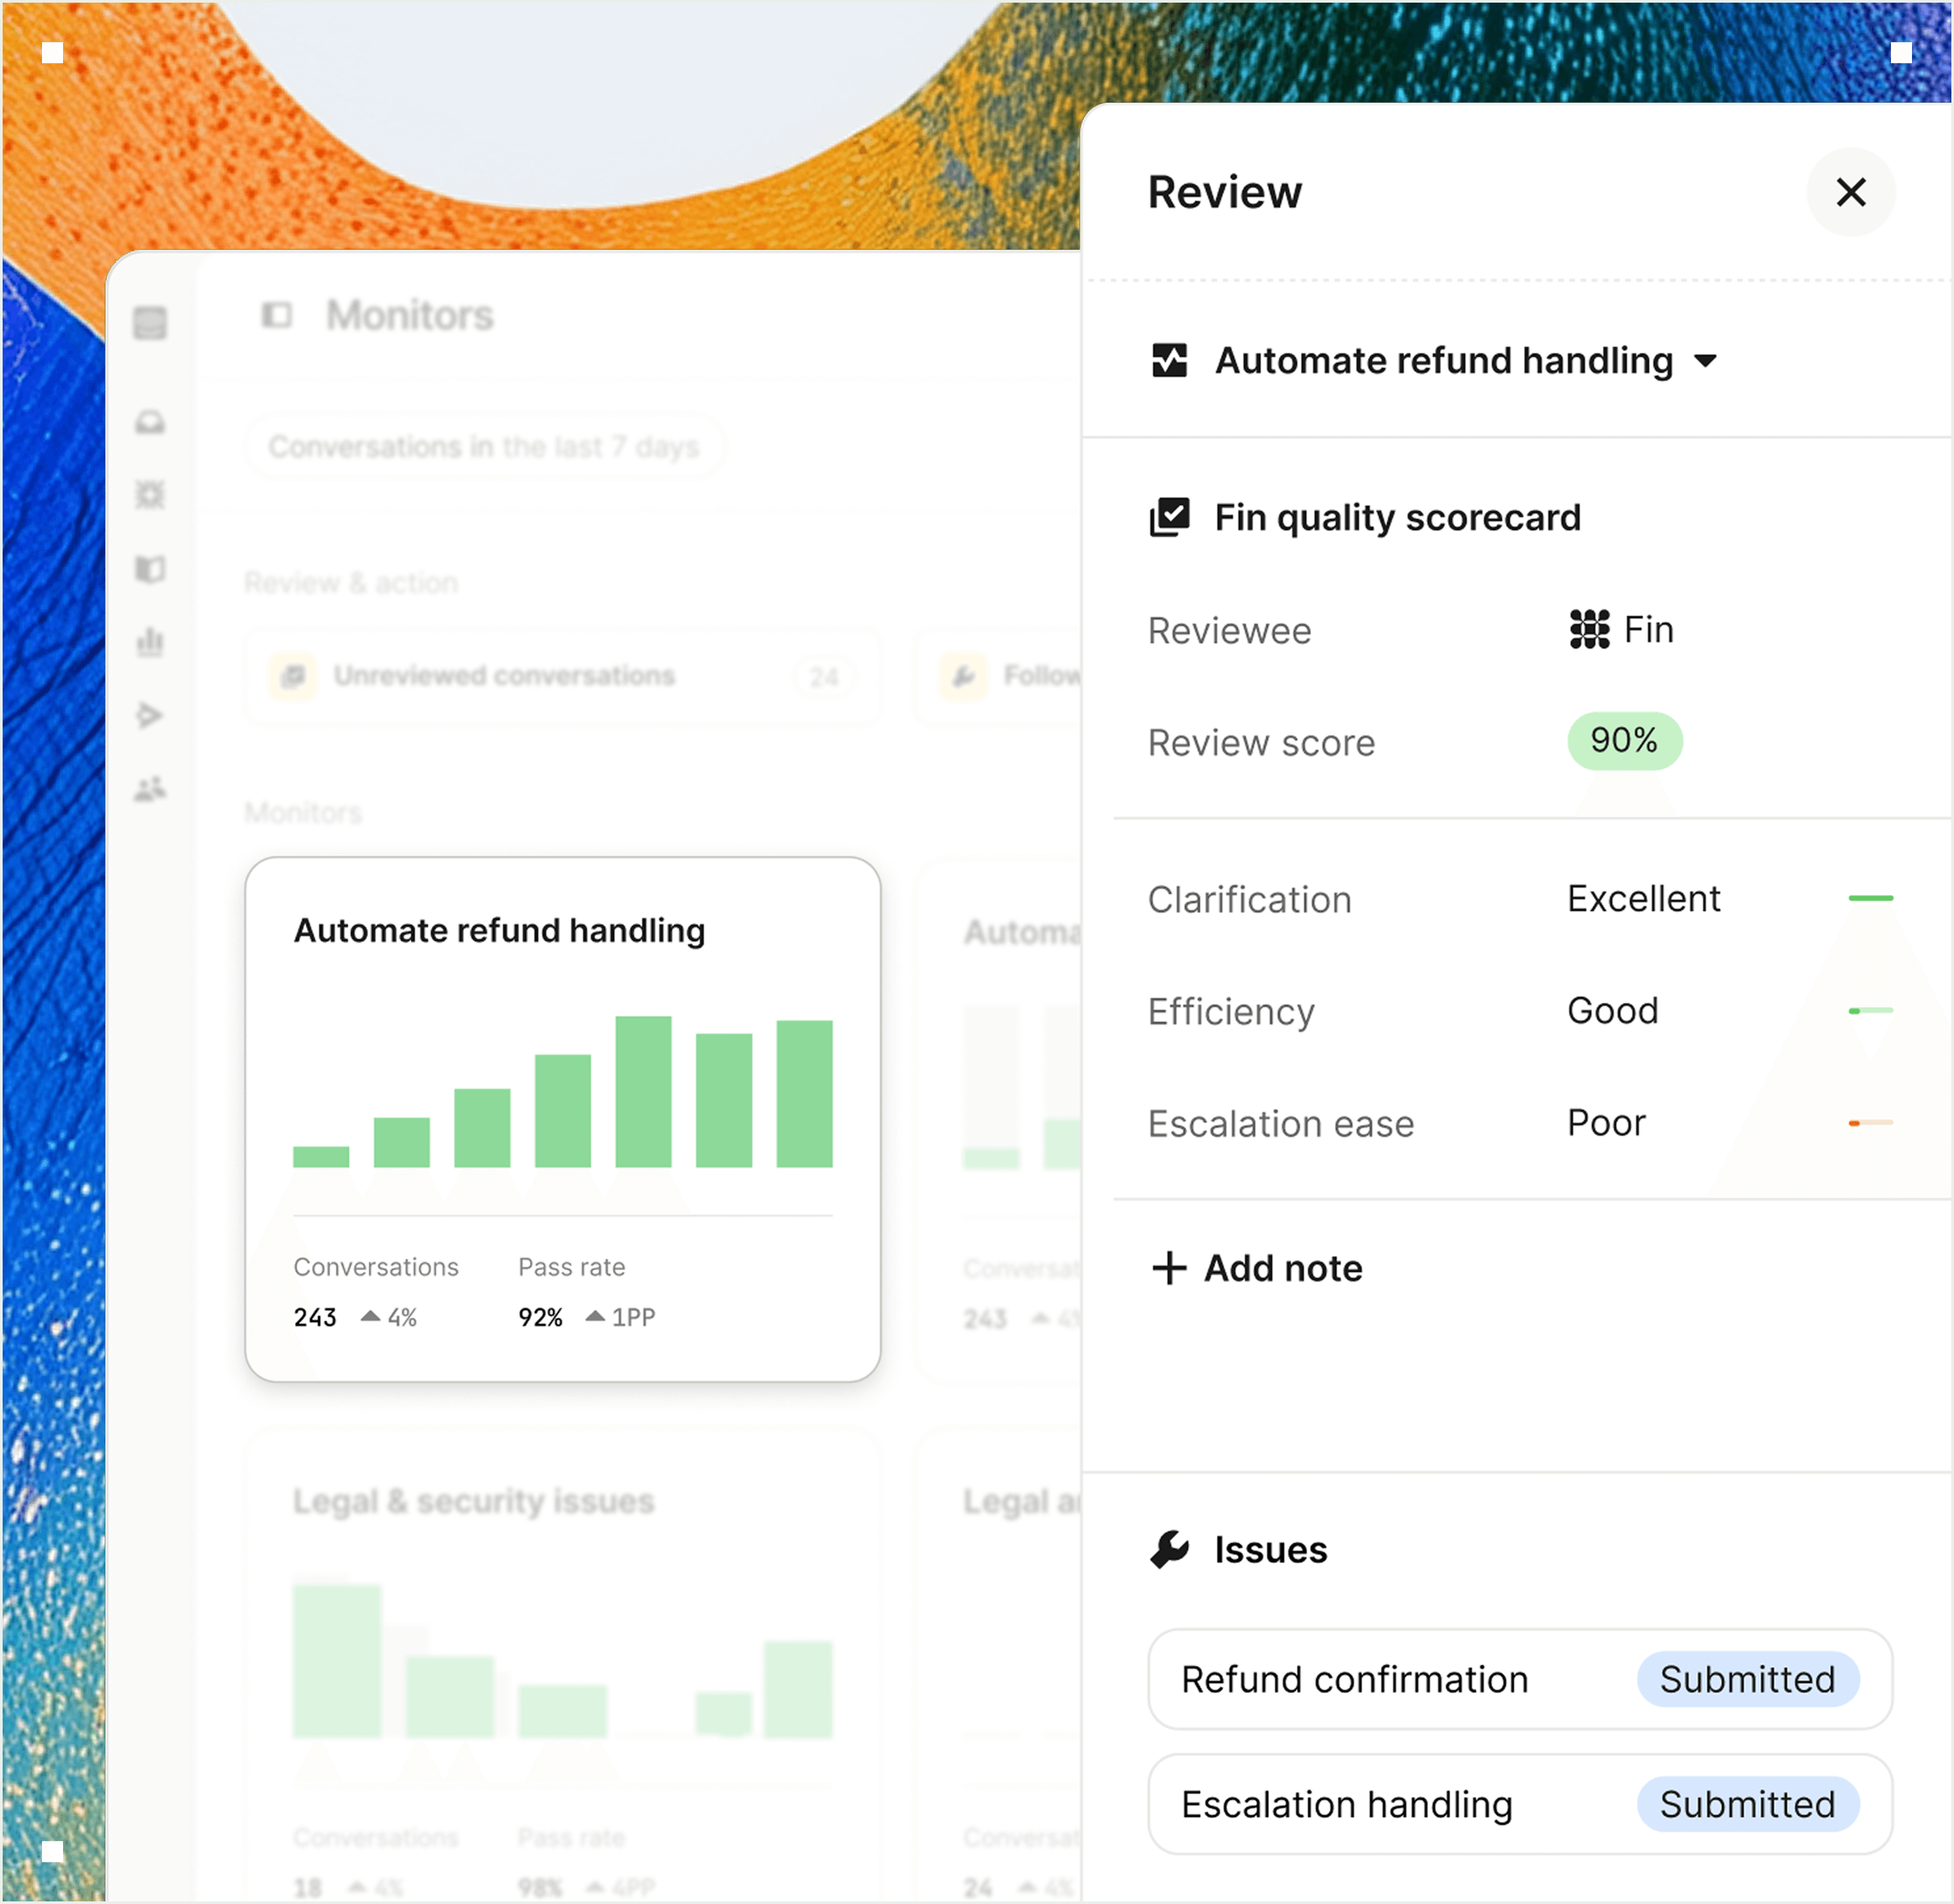
Task: Click the wrench icon next to Issues
Action: [1169, 1549]
